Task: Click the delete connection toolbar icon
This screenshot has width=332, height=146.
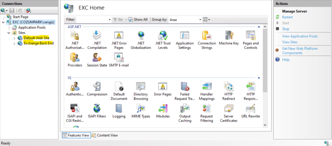Action: click(x=29, y=10)
